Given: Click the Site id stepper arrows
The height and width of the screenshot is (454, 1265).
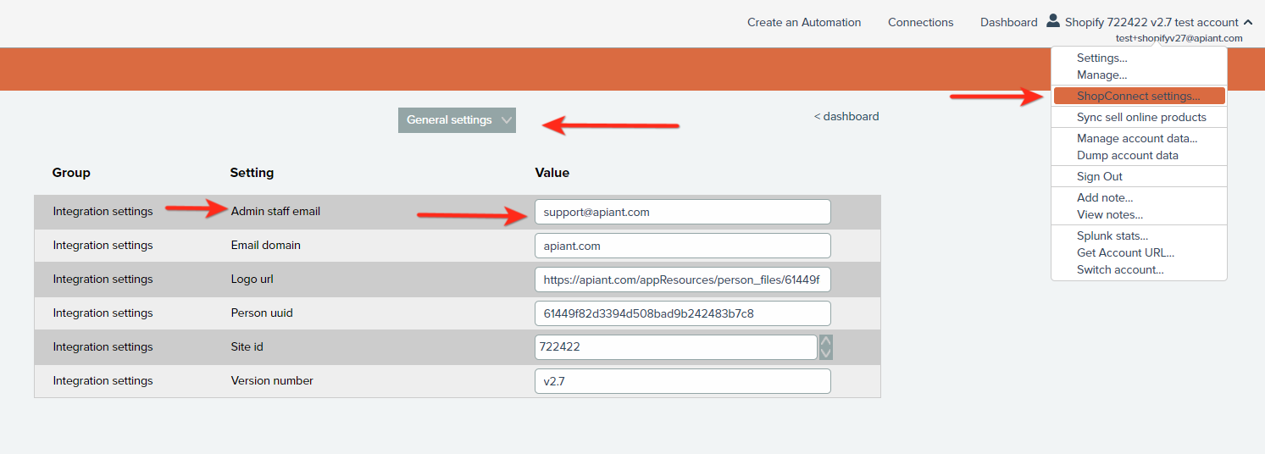Looking at the screenshot, I should [x=825, y=347].
